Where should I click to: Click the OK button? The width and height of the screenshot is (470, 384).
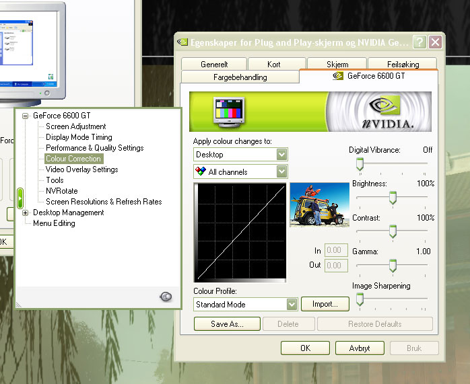point(305,348)
